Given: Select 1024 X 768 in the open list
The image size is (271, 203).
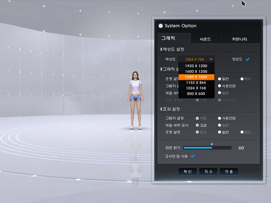Looking at the screenshot, I should tap(196, 88).
